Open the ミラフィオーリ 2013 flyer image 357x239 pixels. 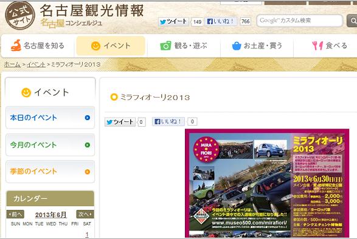coord(267,183)
